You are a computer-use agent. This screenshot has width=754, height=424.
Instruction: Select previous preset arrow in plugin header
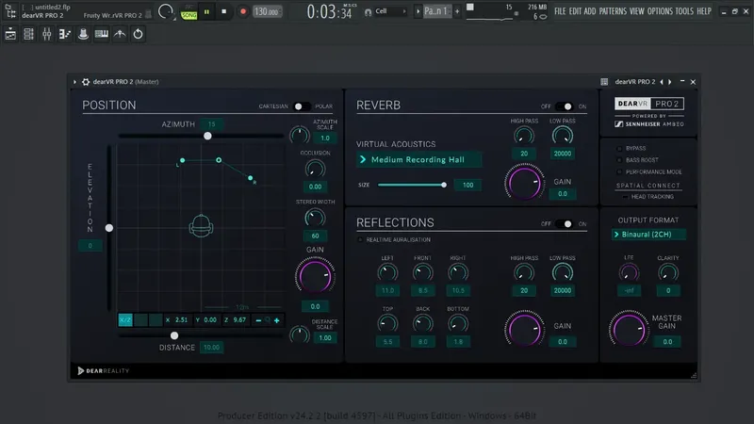[x=662, y=82]
